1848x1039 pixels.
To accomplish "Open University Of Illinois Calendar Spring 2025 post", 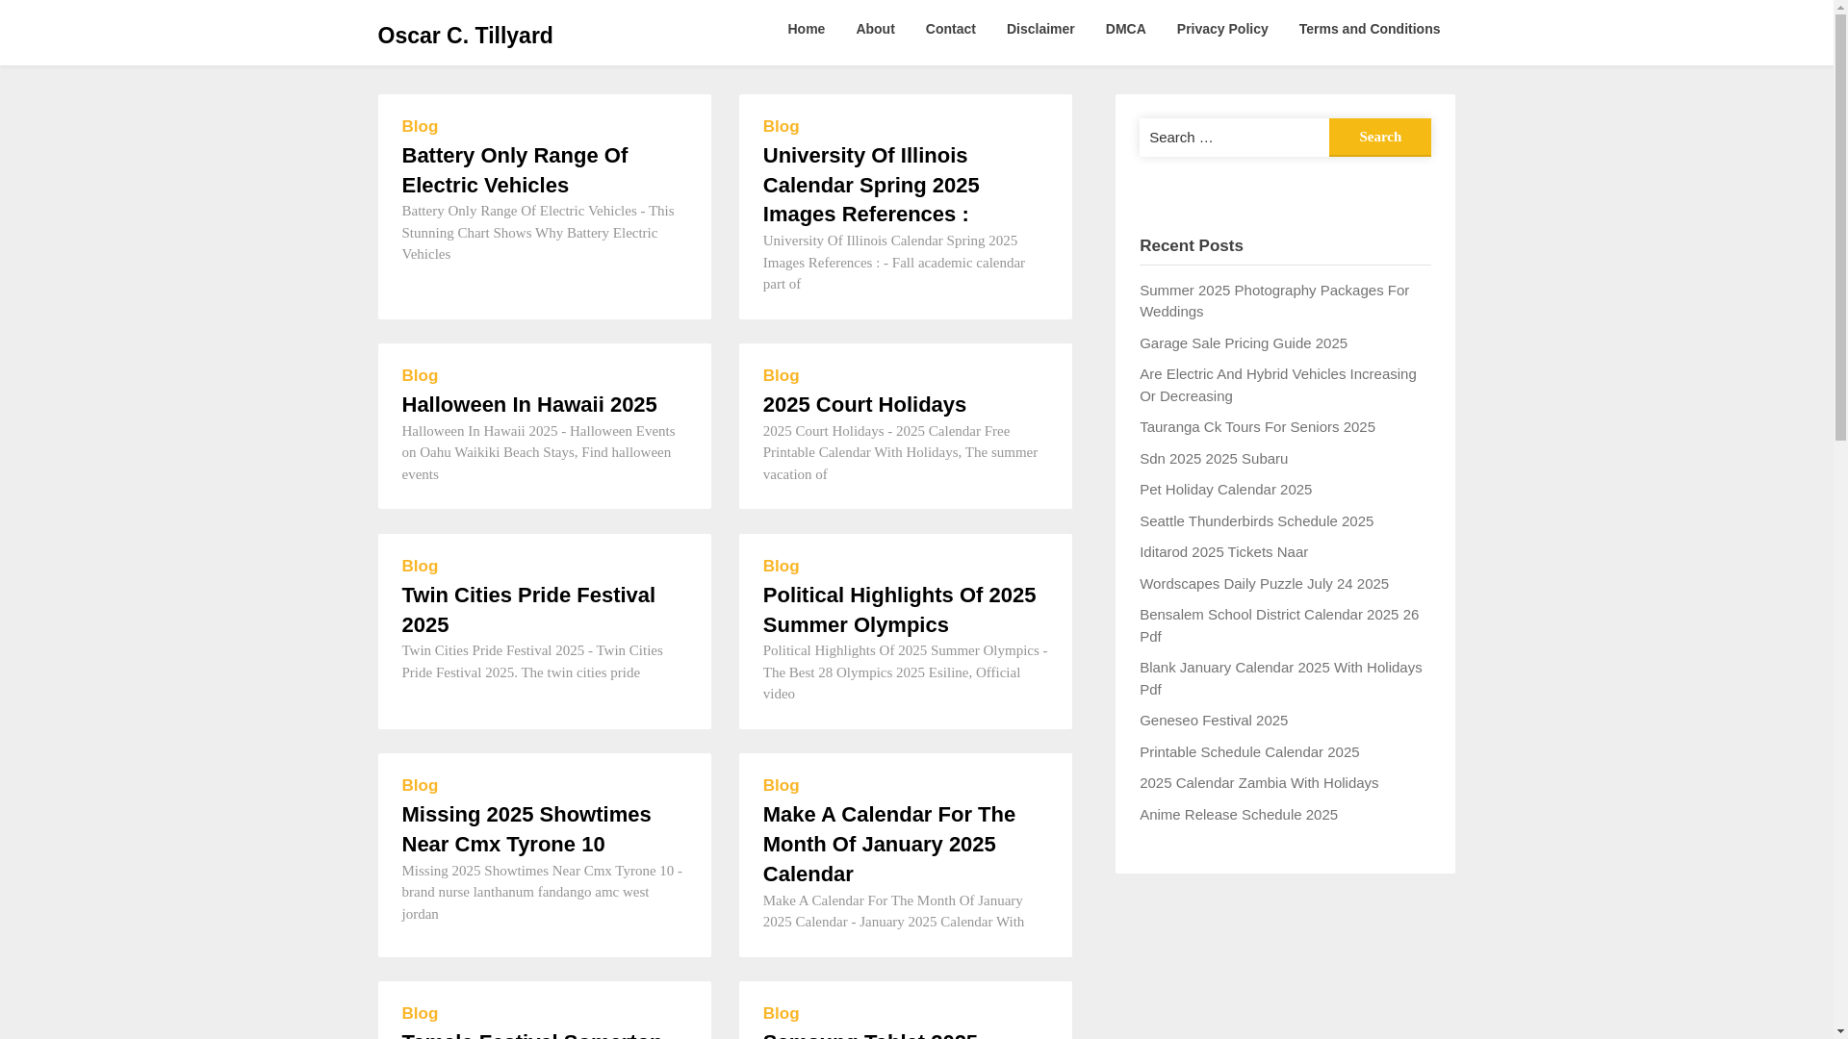I will (871, 185).
